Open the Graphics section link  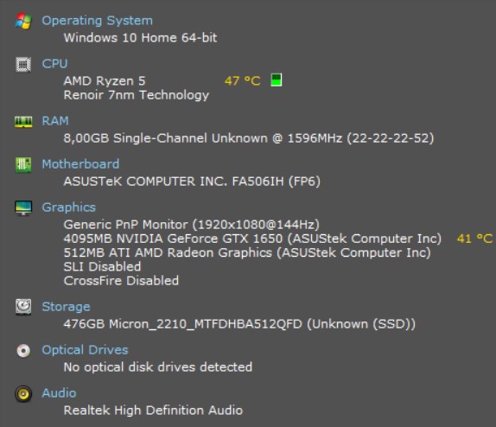tap(69, 207)
